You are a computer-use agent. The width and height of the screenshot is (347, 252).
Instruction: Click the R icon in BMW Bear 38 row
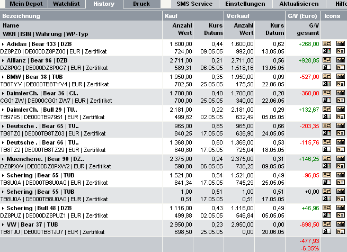(x=327, y=84)
